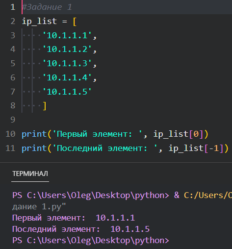Click the print keyword on line 11
This screenshot has width=232, height=249.
[x=34, y=149]
